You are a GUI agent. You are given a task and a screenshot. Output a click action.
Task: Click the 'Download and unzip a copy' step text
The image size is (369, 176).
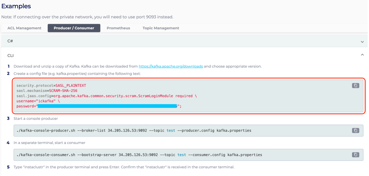[138, 66]
